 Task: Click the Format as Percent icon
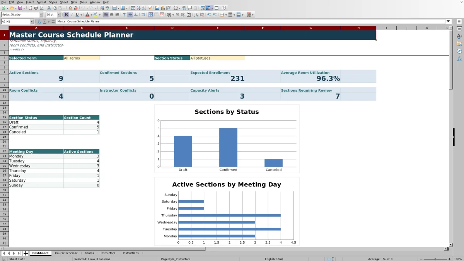[x=177, y=15]
